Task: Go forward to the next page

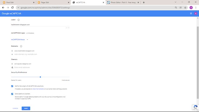Action: (x=8, y=7)
